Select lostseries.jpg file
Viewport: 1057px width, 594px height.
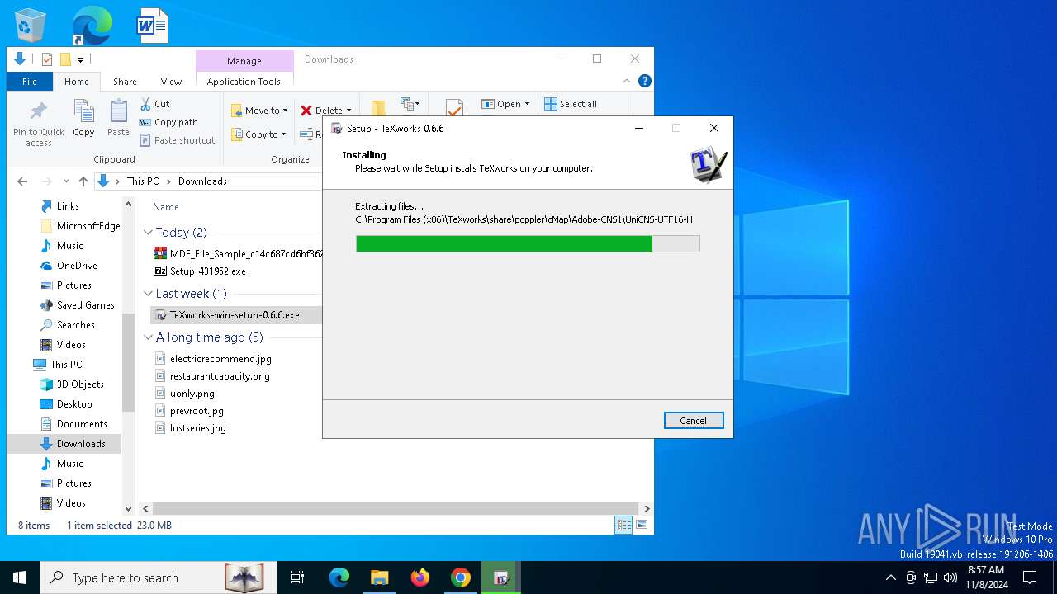(190, 428)
